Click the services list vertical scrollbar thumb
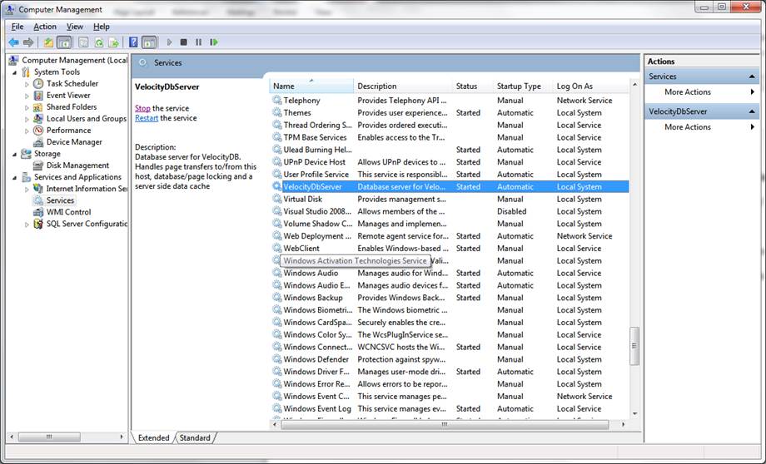The width and height of the screenshot is (766, 464). click(634, 346)
